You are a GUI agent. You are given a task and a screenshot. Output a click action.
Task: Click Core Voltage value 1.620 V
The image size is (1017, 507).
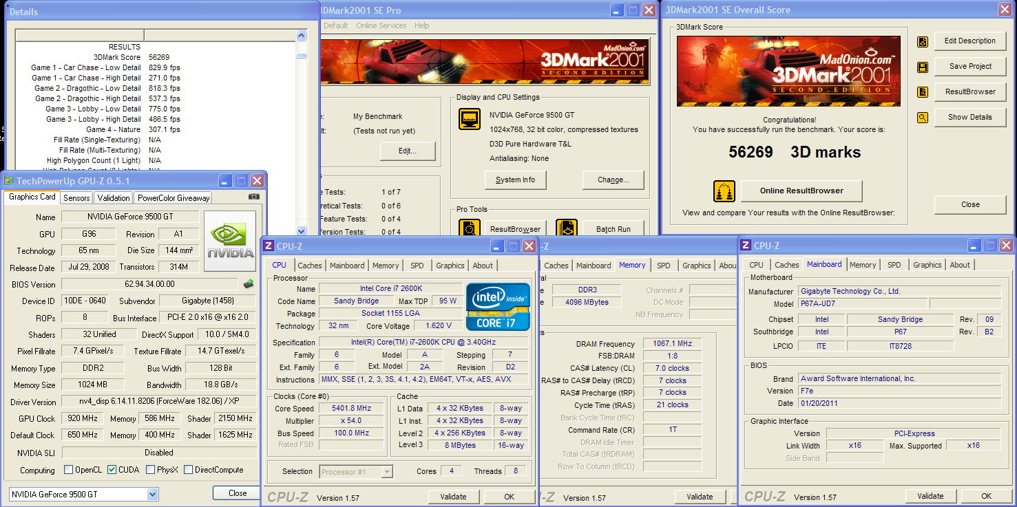(x=439, y=326)
